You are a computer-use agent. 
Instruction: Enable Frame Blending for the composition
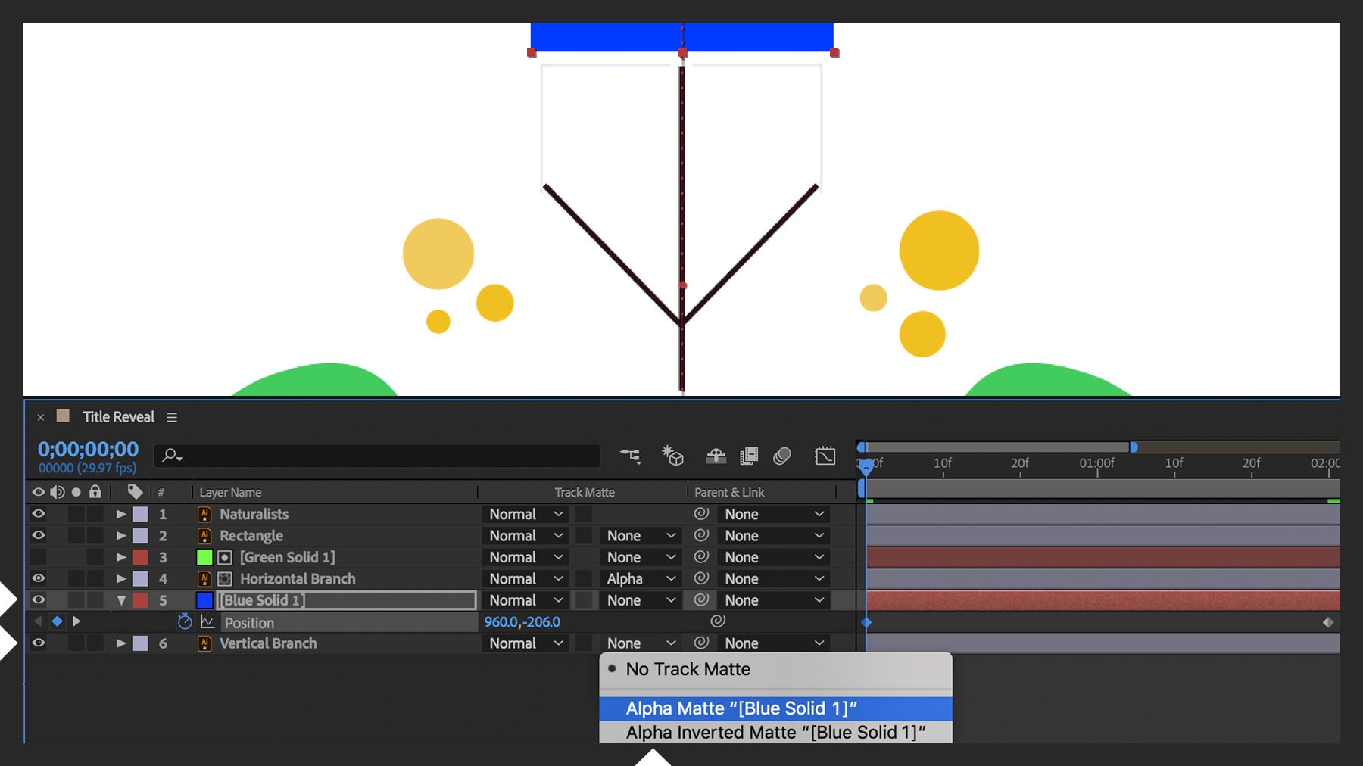click(750, 456)
